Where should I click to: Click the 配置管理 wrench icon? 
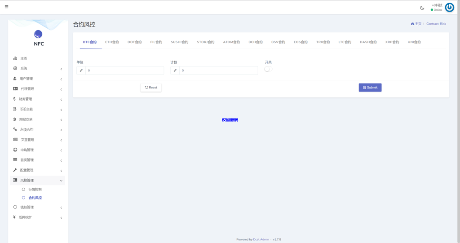(x=15, y=170)
